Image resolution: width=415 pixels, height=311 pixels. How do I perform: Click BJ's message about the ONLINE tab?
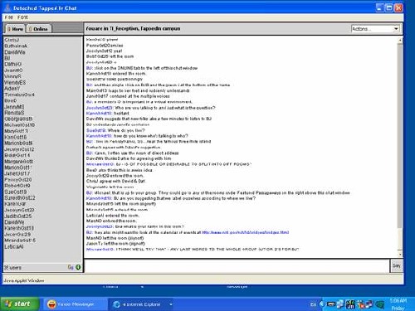click(142, 68)
